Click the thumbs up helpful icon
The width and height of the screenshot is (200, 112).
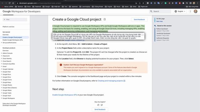pyautogui.click(x=98, y=105)
